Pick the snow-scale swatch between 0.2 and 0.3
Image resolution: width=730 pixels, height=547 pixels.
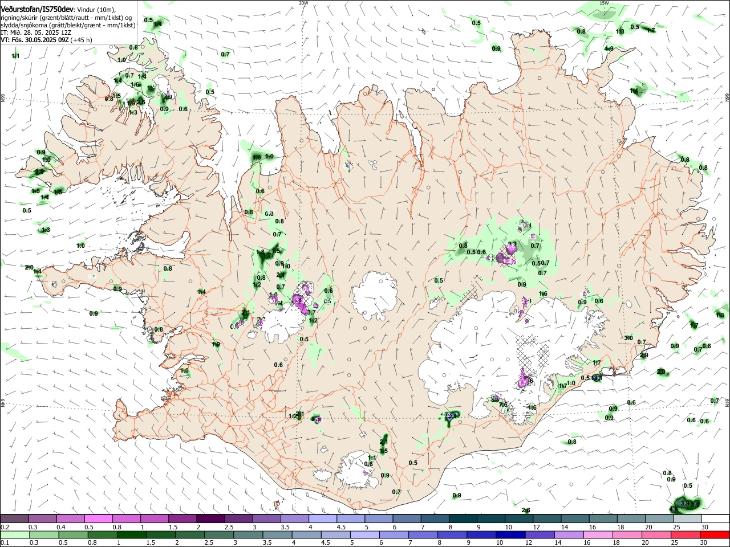(x=14, y=519)
